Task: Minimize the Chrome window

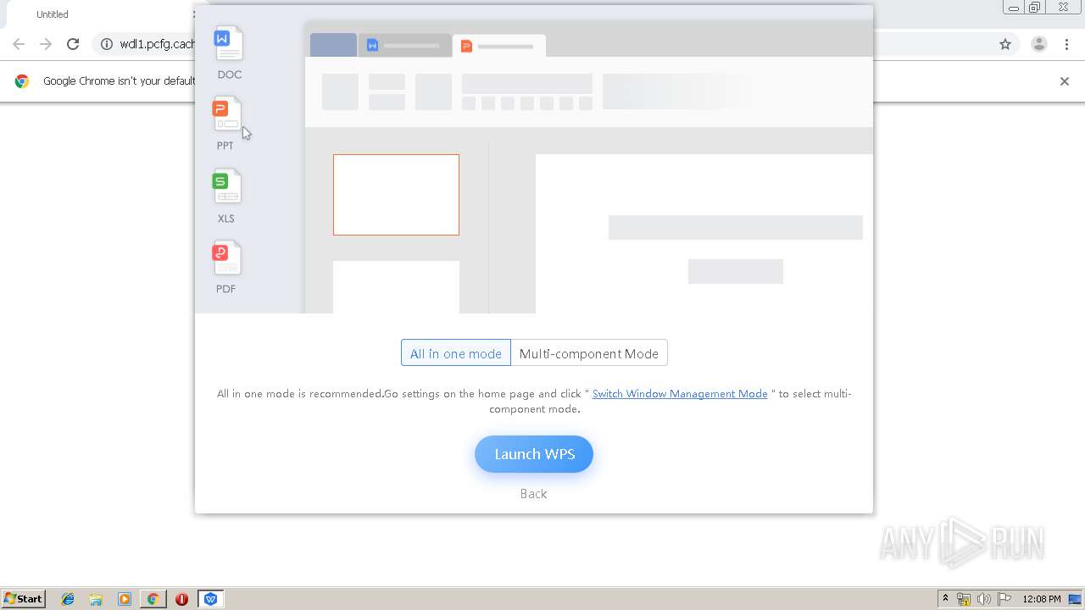Action: click(1014, 8)
